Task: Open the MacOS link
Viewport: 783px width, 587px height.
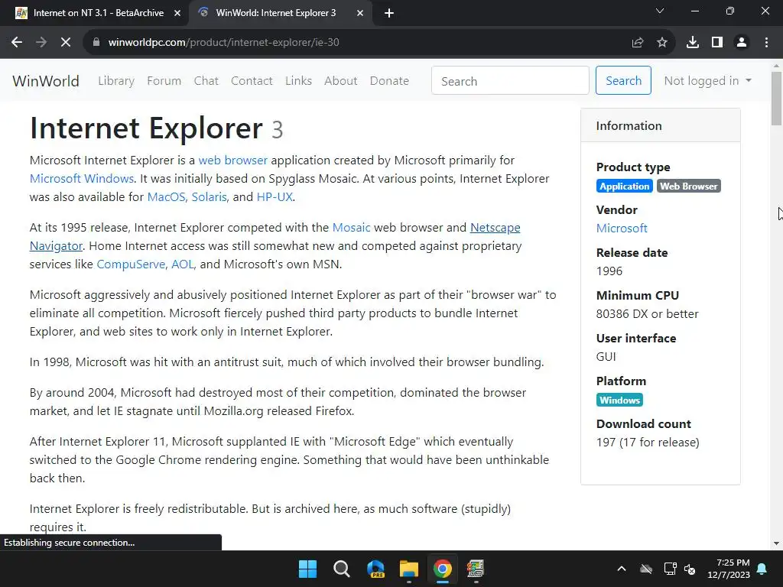Action: (x=166, y=197)
